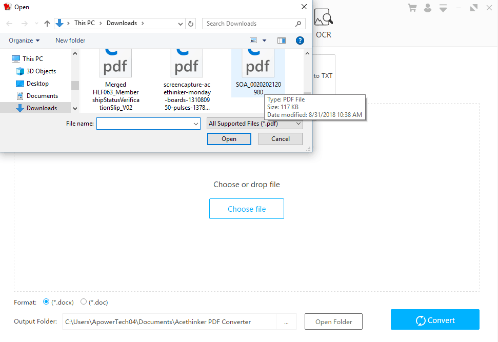Start conversion with the Convert button
498x342 pixels.
(x=435, y=320)
